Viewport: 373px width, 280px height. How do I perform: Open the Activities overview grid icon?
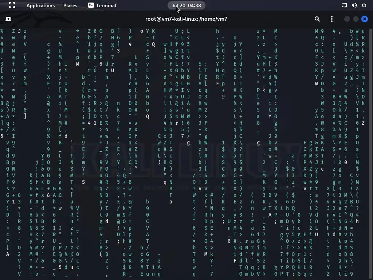[x=12, y=5]
